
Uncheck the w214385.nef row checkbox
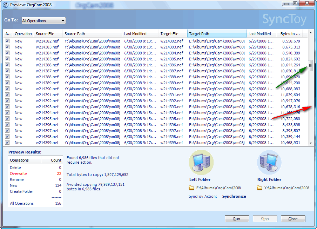pos(7,59)
